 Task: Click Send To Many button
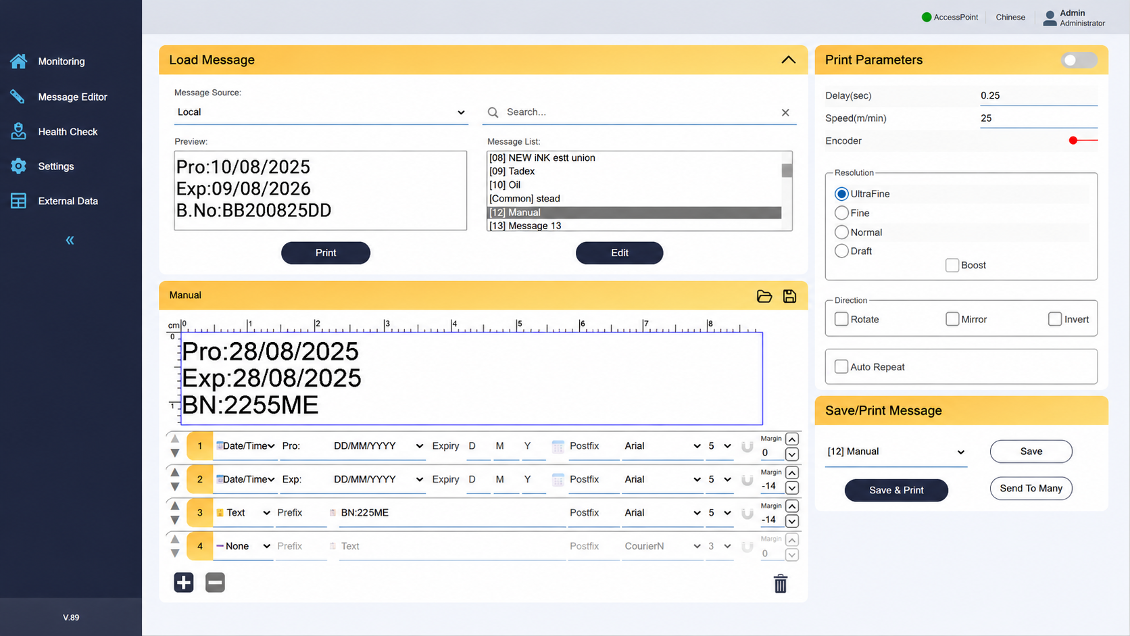1031,488
